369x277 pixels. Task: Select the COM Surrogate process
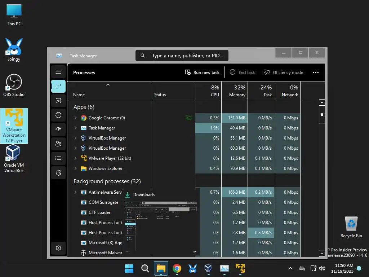(x=103, y=202)
